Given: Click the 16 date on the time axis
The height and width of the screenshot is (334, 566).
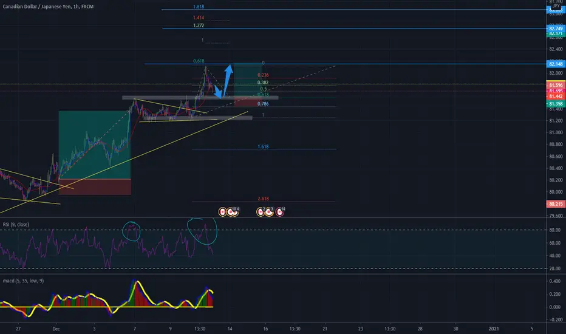Looking at the screenshot, I should tap(265, 329).
